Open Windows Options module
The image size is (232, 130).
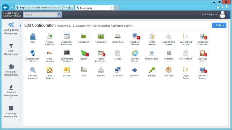click(x=203, y=73)
